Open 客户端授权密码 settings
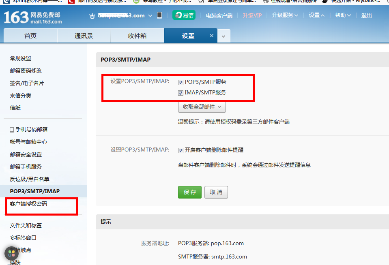Image resolution: width=389 pixels, height=265 pixels. pos(28,204)
